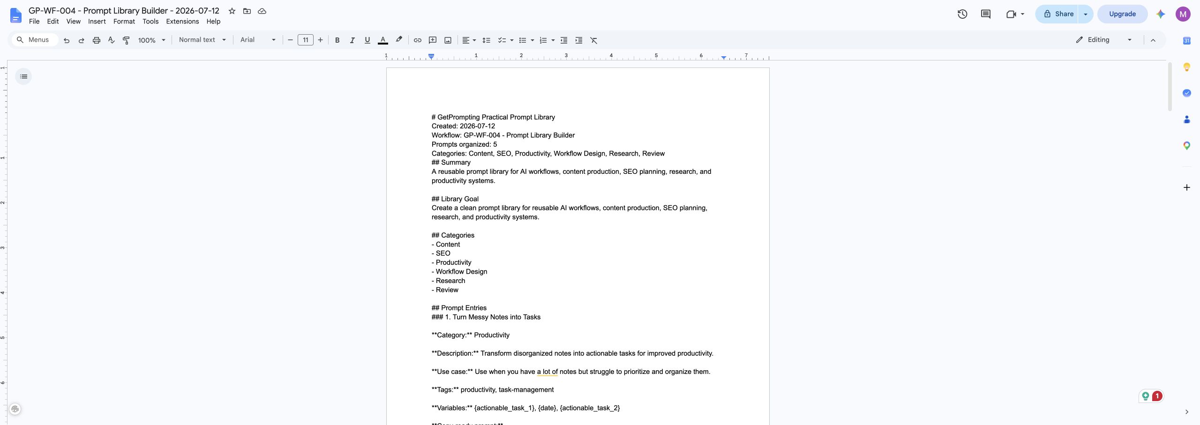Open the Google account avatar M
Image resolution: width=1200 pixels, height=425 pixels.
(1183, 14)
